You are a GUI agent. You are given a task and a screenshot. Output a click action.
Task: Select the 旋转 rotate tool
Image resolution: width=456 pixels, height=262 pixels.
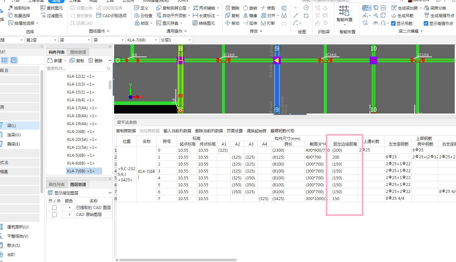coord(250,8)
